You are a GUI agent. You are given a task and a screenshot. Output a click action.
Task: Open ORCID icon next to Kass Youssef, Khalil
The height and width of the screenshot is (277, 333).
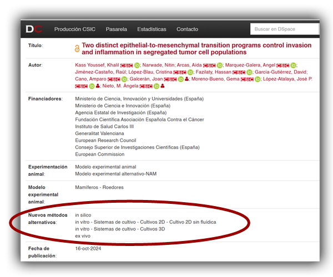pos(137,65)
